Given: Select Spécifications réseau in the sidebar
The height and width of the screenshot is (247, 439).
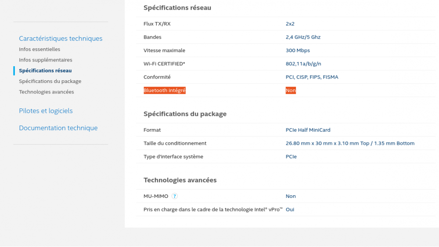Looking at the screenshot, I should [45, 71].
